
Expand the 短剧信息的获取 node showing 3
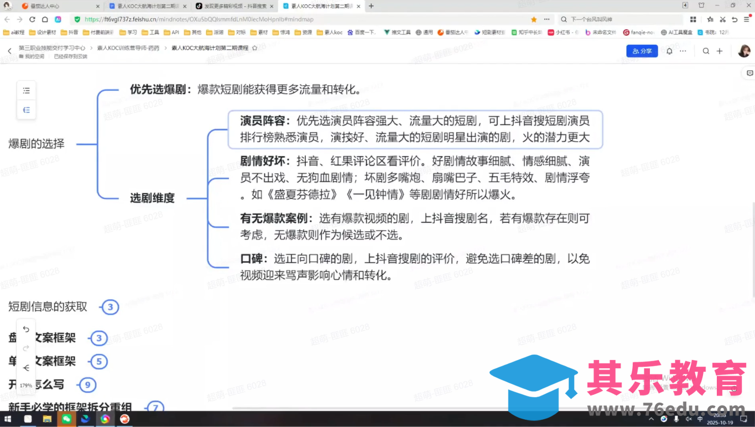(110, 307)
